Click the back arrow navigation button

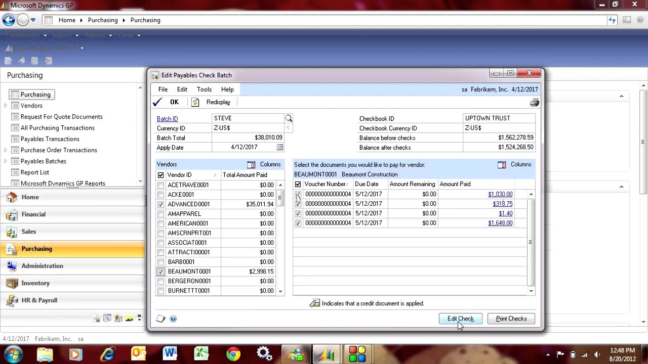9,20
